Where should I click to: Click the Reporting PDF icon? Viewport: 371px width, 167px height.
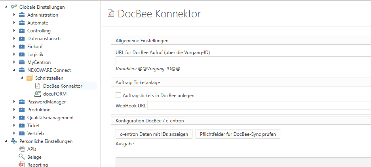[x=22, y=165]
